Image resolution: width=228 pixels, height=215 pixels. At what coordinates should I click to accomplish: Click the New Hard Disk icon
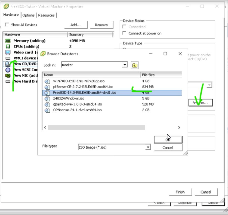click(x=8, y=82)
